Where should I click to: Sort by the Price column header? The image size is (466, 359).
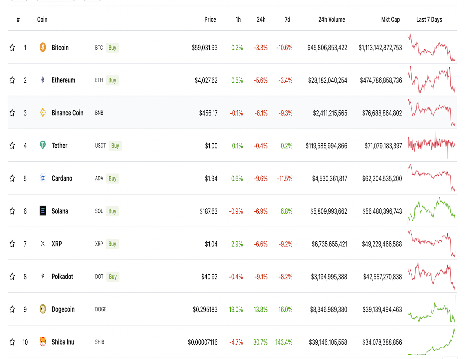point(210,19)
